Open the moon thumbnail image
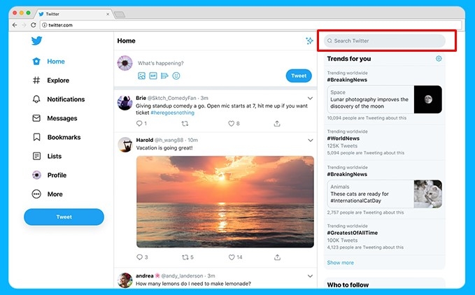This screenshot has height=295, width=475. pyautogui.click(x=428, y=99)
